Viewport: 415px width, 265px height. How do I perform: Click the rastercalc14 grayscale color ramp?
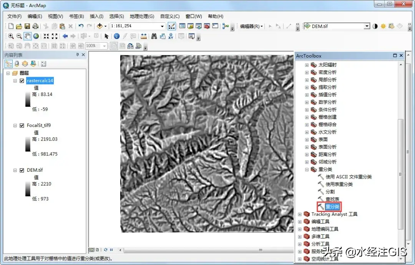tap(28, 101)
